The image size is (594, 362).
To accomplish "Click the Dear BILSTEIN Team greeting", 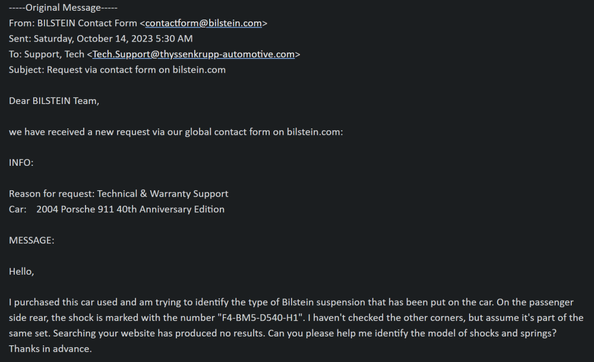I will (54, 100).
